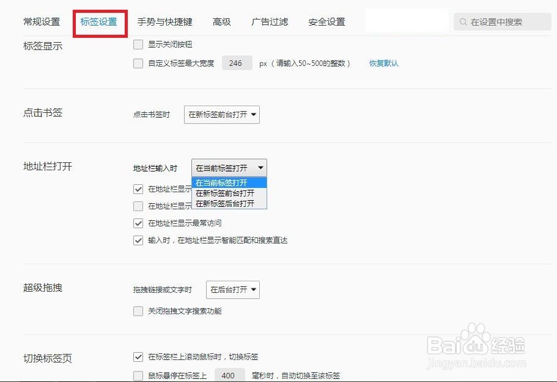
Task: Open the 点击书签时 dropdown
Action: click(221, 114)
